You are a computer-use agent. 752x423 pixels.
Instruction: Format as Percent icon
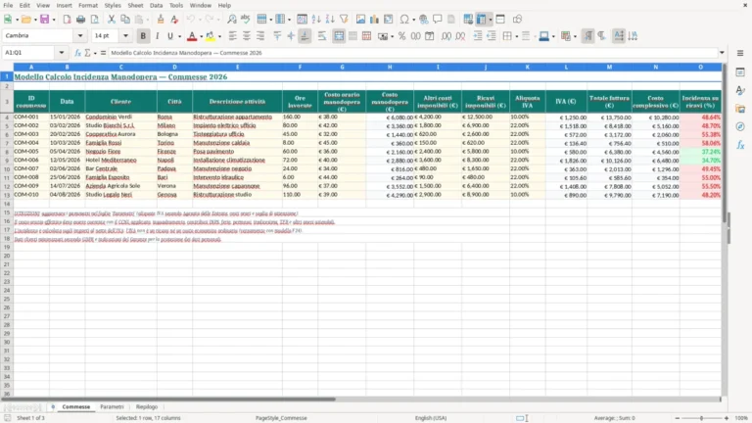pos(401,36)
